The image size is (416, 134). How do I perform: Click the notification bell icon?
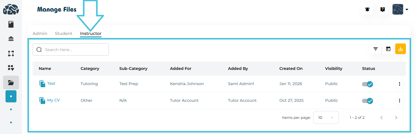pos(368,9)
